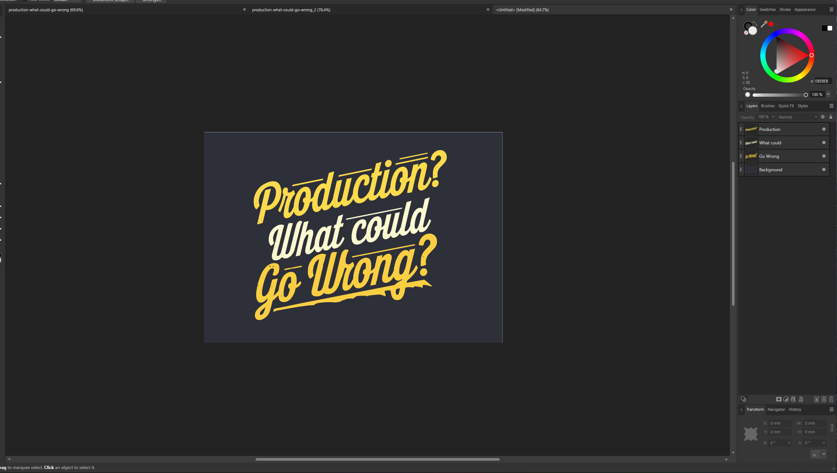Click the Go Wrong layer thumbnail
This screenshot has width=837, height=473.
[x=751, y=156]
